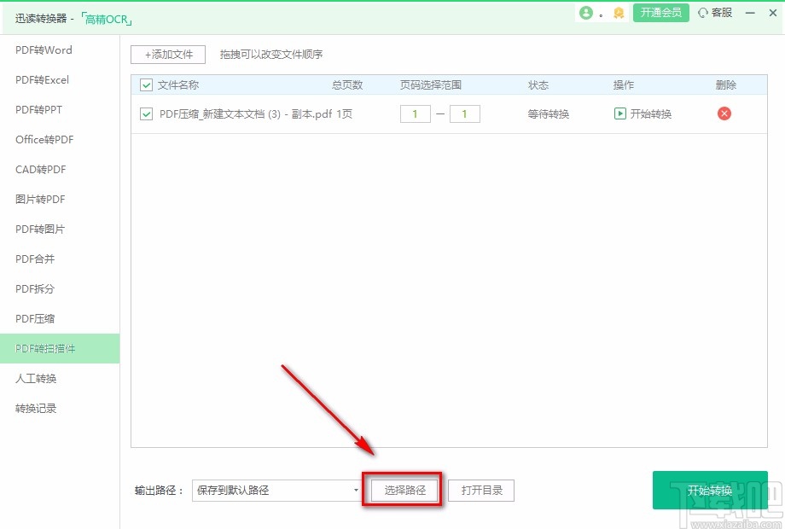Click the VIP crown icon near membership button

coord(618,14)
